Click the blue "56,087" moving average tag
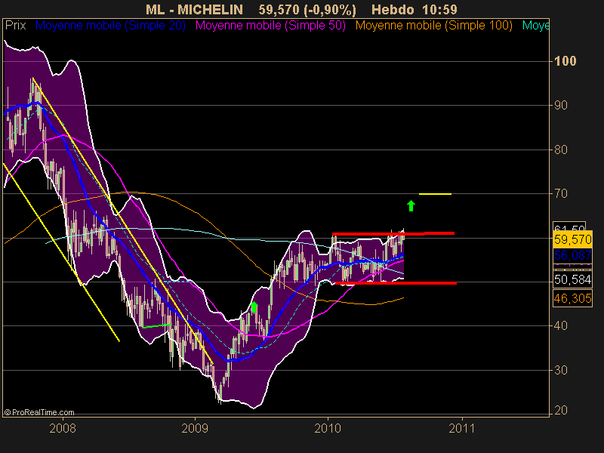Viewport: 604px width, 453px height. click(572, 255)
